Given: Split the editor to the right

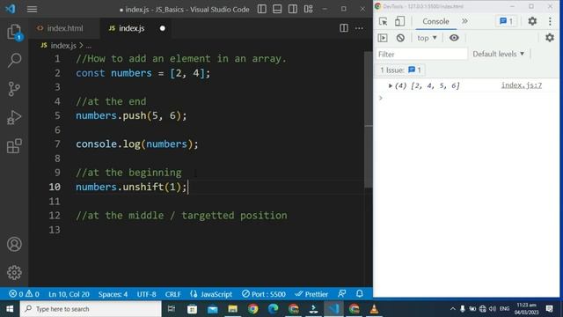Looking at the screenshot, I should [344, 28].
